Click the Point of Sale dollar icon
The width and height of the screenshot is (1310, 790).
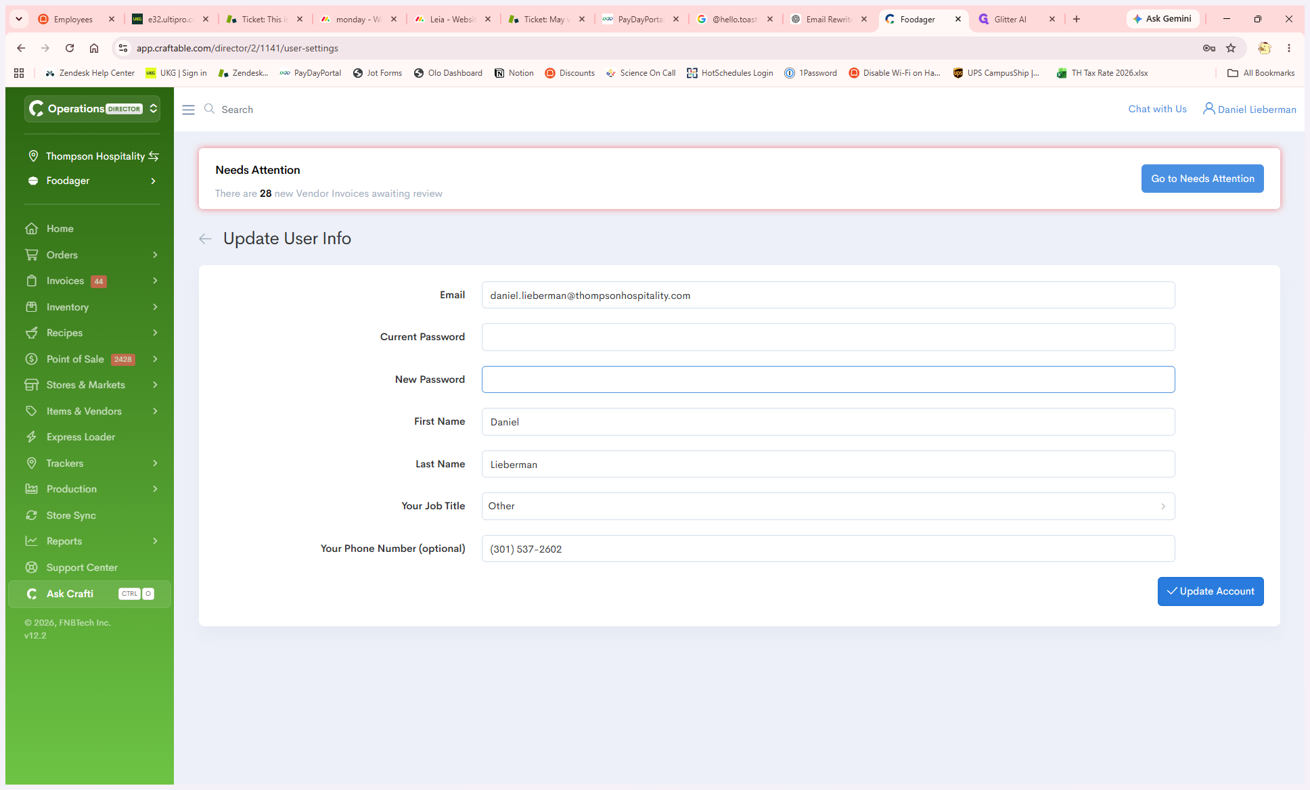pos(31,359)
